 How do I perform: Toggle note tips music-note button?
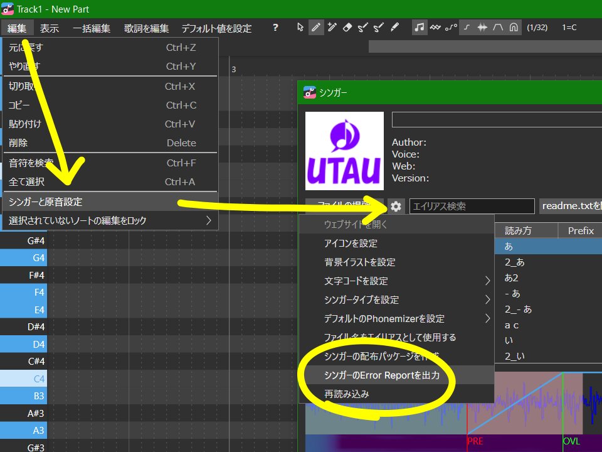pos(420,28)
